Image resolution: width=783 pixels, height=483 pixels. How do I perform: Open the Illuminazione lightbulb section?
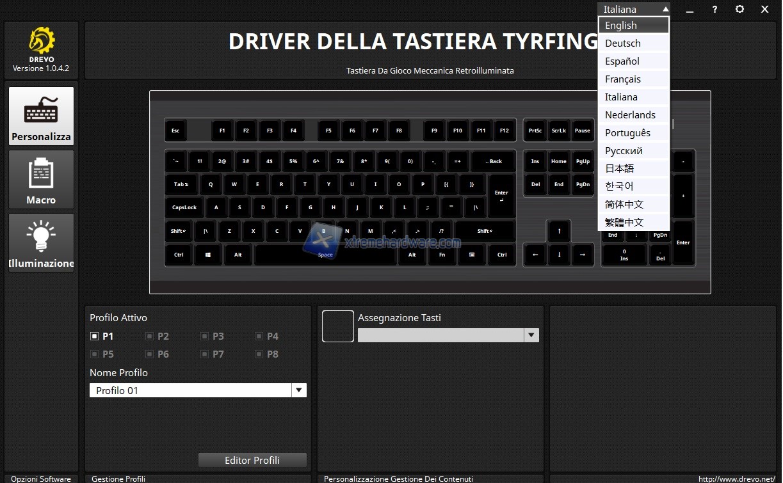pyautogui.click(x=41, y=243)
